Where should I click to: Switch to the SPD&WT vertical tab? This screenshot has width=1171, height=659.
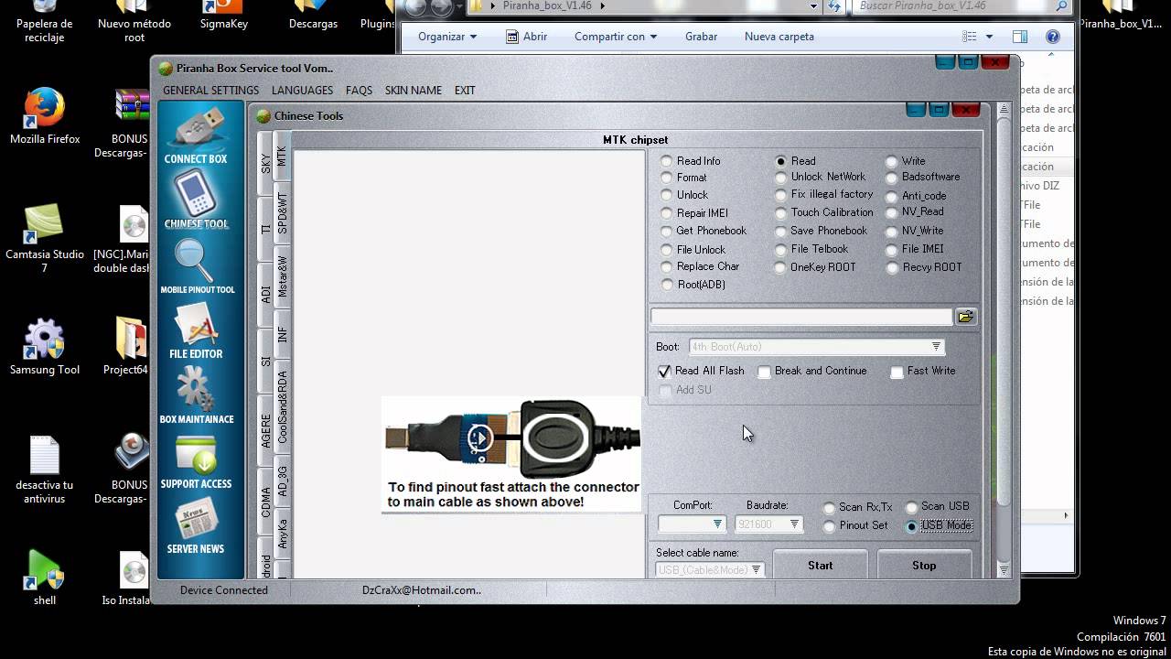283,213
